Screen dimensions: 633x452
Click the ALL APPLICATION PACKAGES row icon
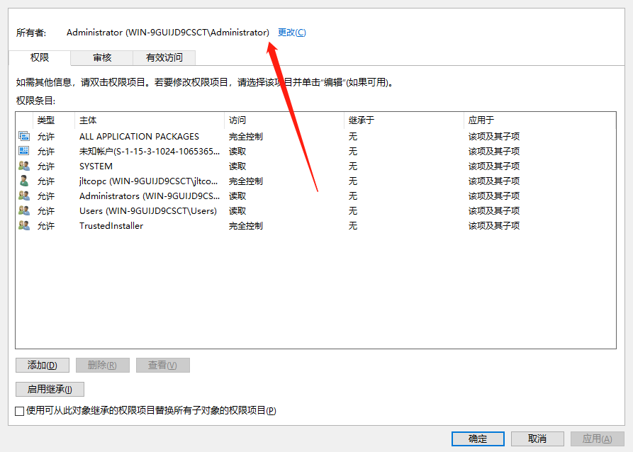point(24,136)
